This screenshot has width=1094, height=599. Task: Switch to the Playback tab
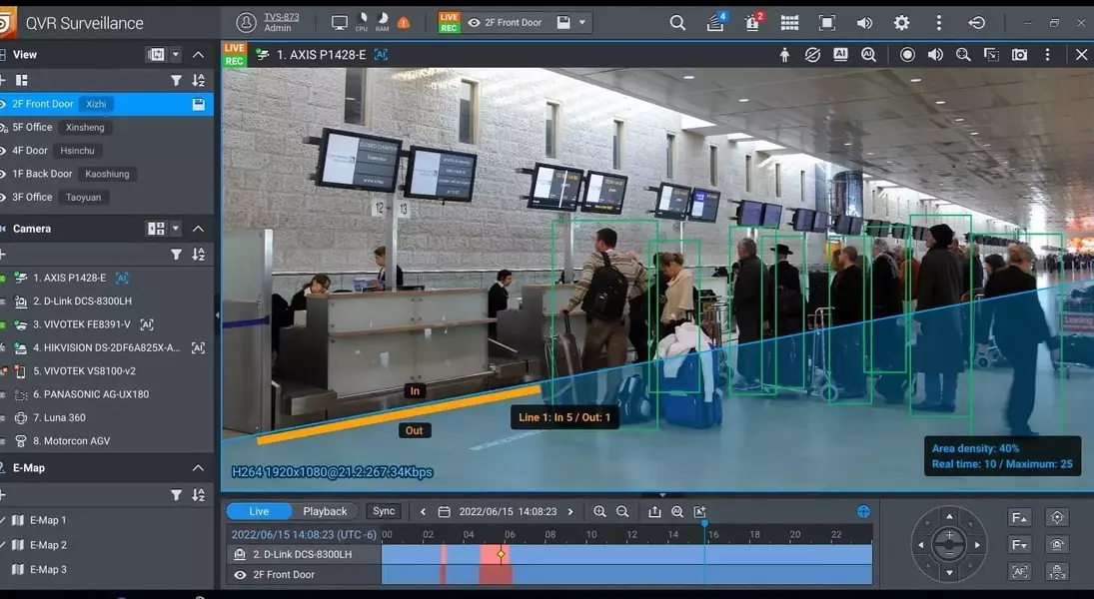pyautogui.click(x=325, y=511)
